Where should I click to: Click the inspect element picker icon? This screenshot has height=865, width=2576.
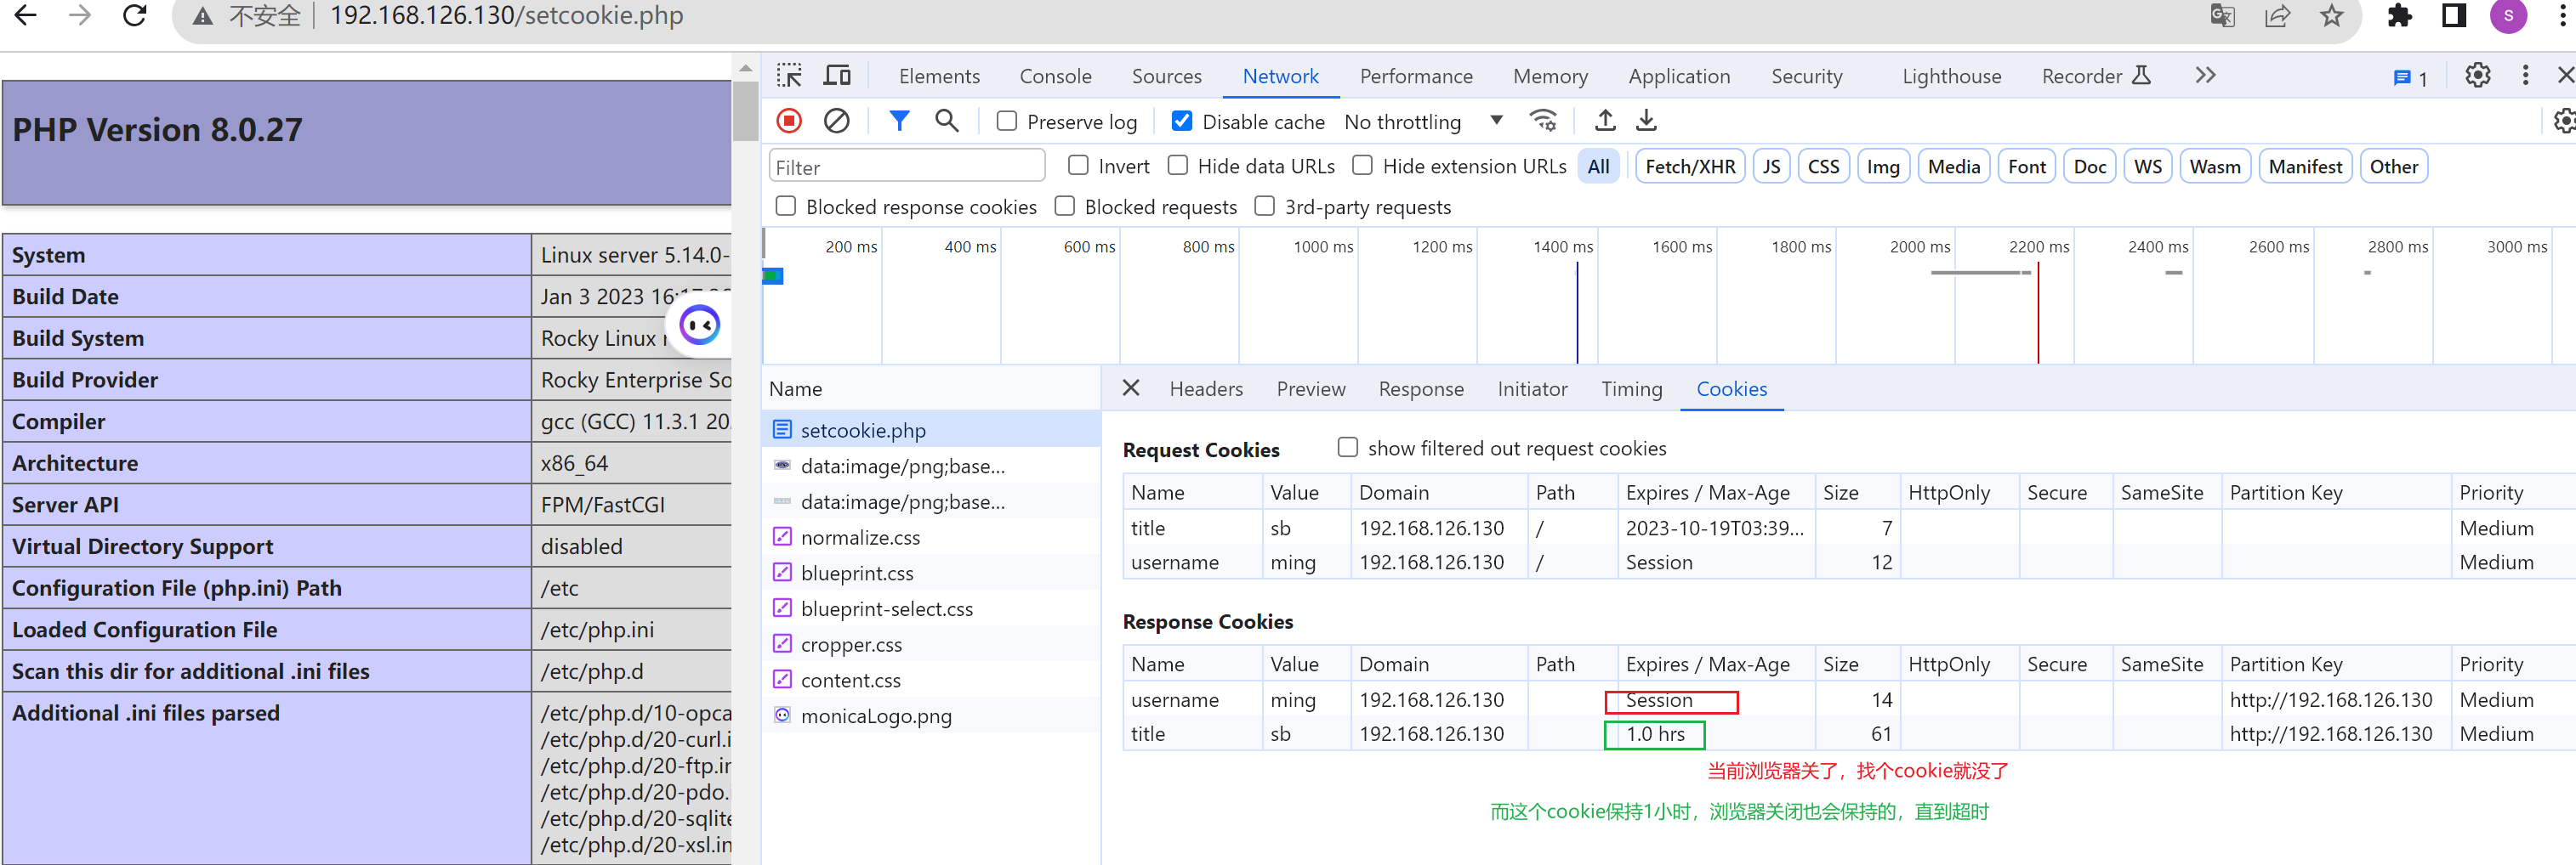(x=789, y=76)
